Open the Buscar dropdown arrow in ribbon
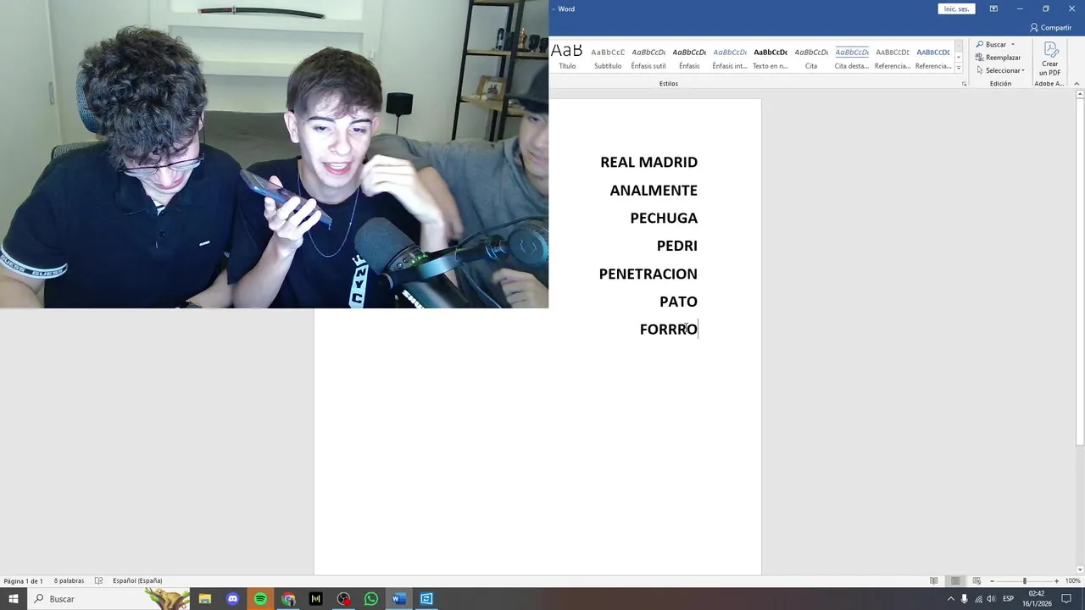 point(1012,44)
